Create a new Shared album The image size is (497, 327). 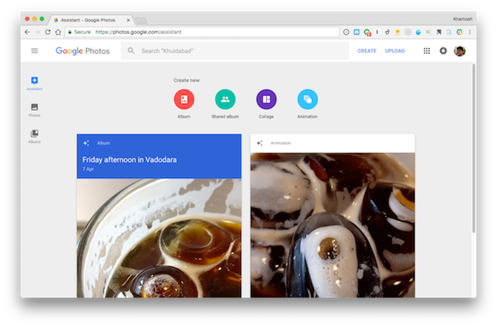(x=225, y=99)
